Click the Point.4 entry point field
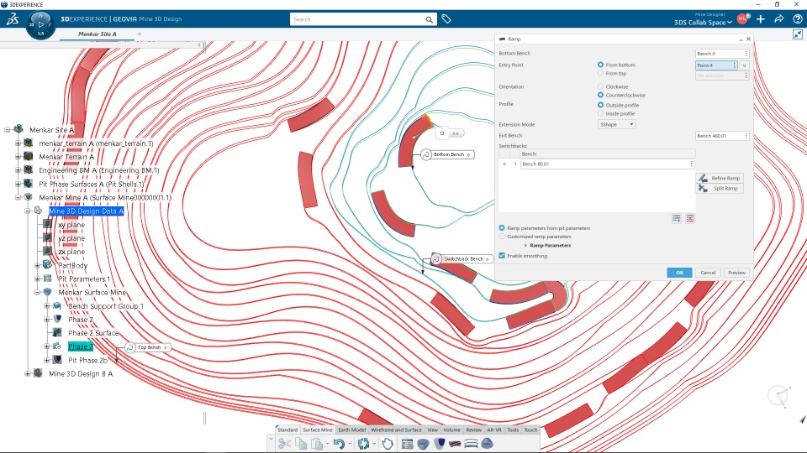The width and height of the screenshot is (807, 453). 716,65
